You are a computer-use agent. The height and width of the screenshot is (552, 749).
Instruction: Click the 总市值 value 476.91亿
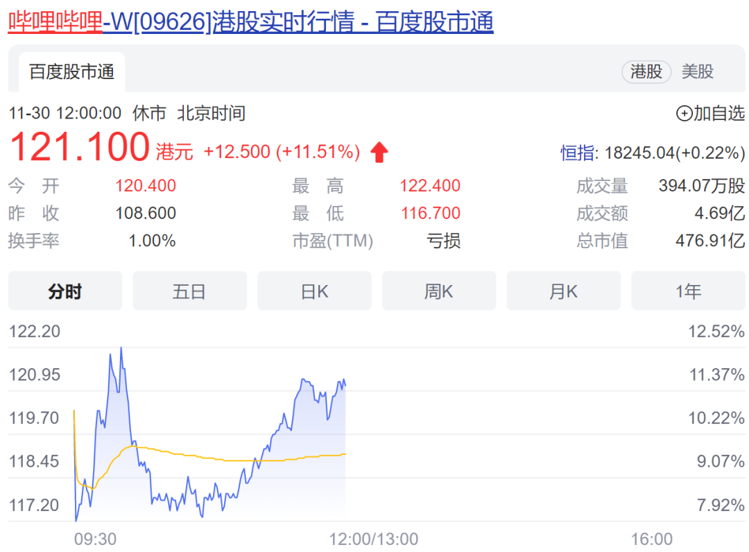[x=710, y=241]
